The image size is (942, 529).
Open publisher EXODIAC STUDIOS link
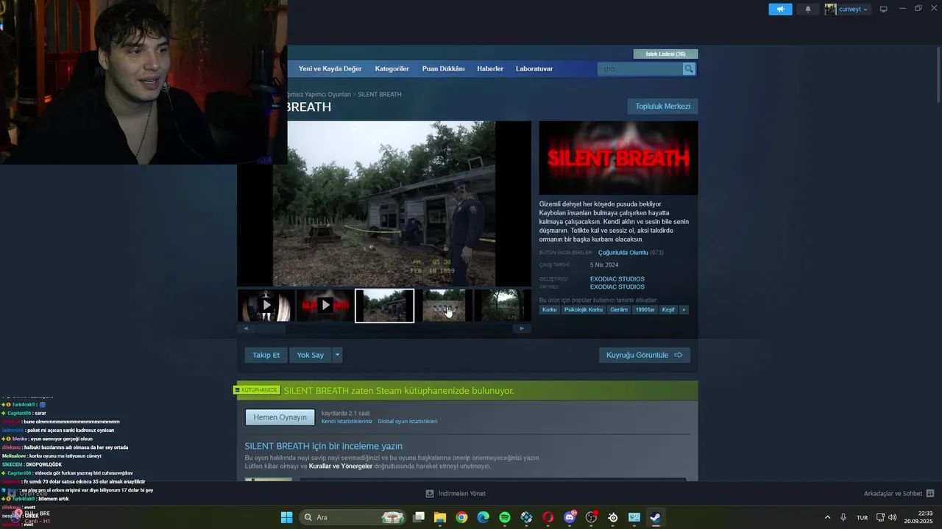tap(617, 287)
